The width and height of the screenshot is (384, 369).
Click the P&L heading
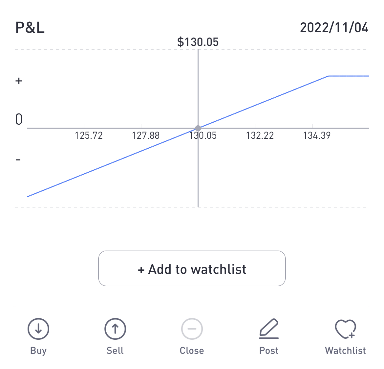click(x=30, y=28)
